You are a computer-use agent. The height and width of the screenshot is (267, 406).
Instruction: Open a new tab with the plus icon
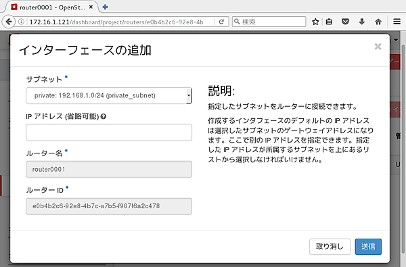click(x=105, y=7)
